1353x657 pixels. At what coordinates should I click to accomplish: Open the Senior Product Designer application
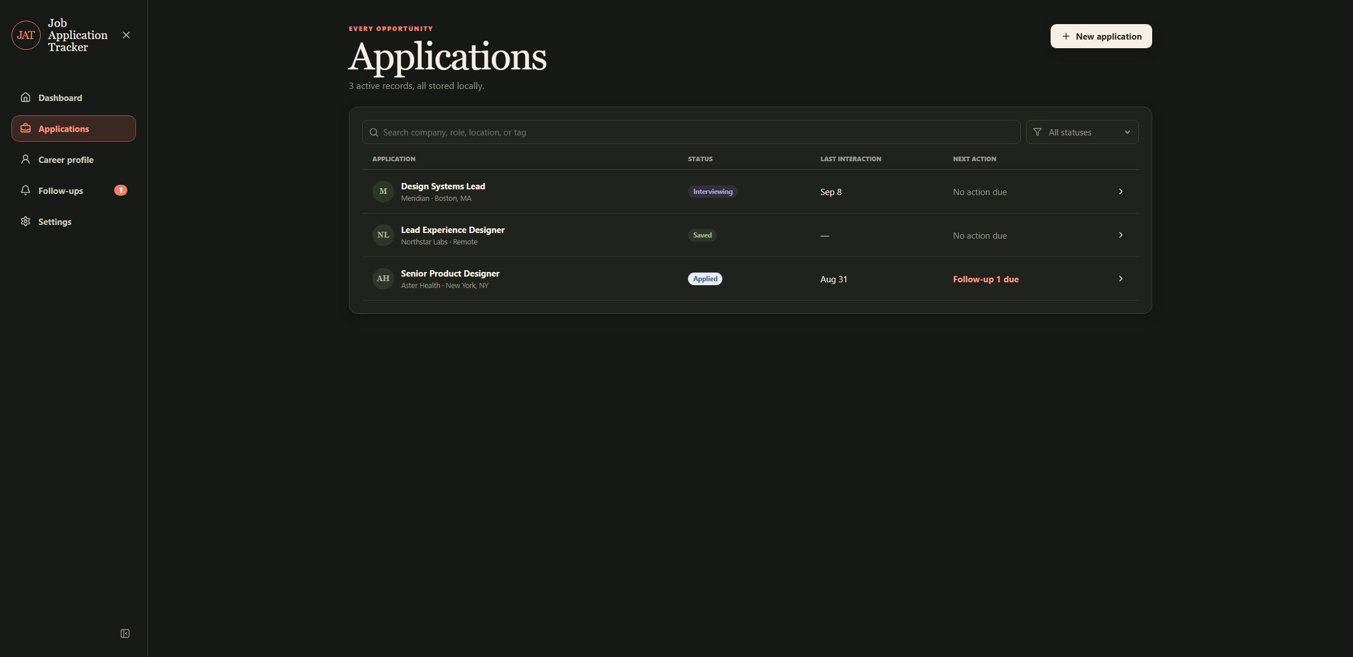450,273
